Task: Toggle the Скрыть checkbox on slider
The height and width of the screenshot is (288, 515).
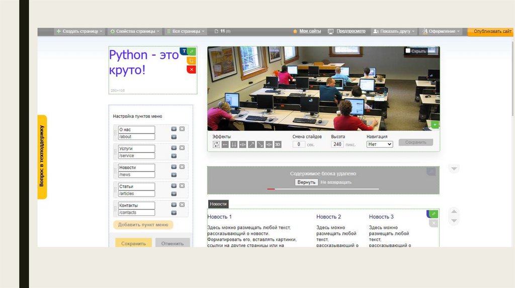Action: pos(408,51)
